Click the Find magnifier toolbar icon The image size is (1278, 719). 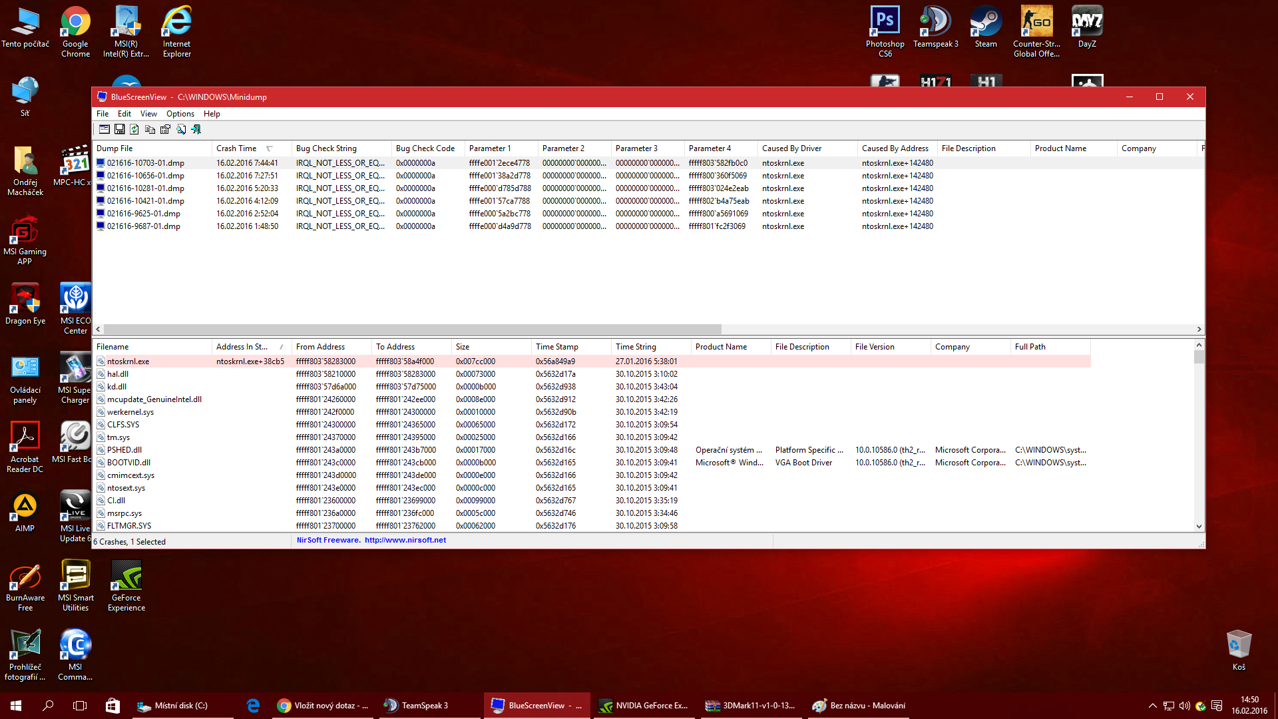tap(181, 129)
